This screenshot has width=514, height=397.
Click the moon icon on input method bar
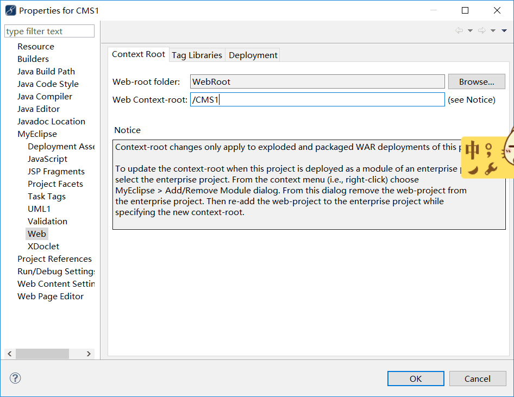pos(473,169)
